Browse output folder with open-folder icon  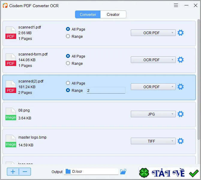(x=123, y=172)
